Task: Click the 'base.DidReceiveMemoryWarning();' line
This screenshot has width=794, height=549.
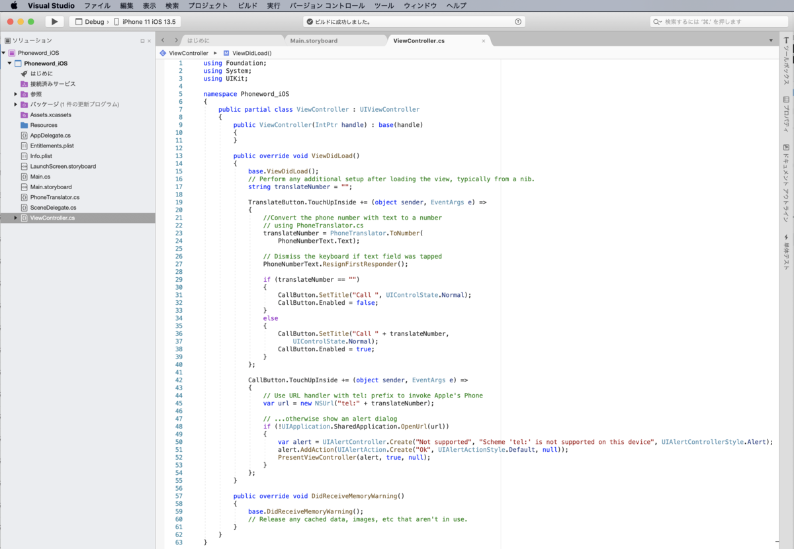Action: (x=306, y=511)
